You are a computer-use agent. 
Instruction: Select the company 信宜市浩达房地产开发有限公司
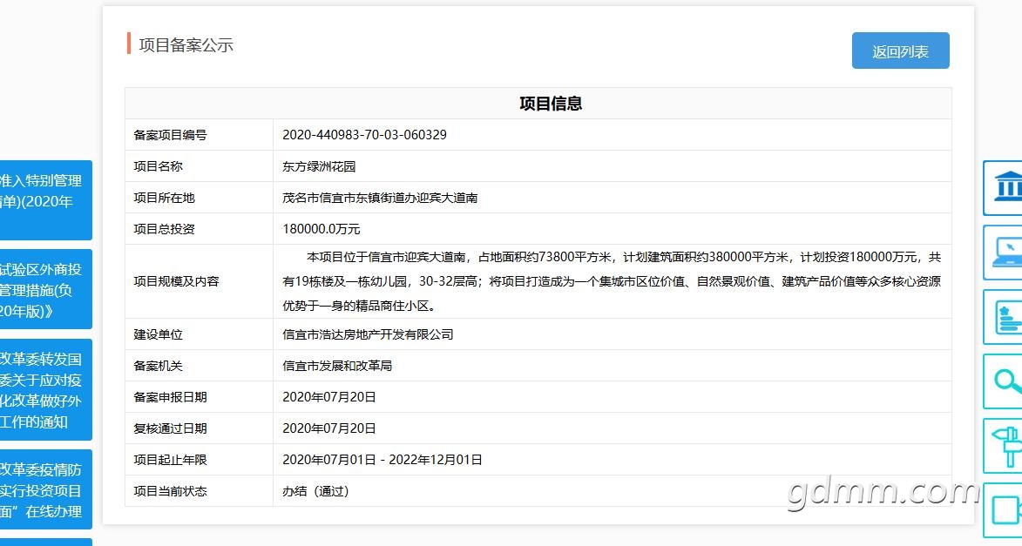(x=368, y=334)
